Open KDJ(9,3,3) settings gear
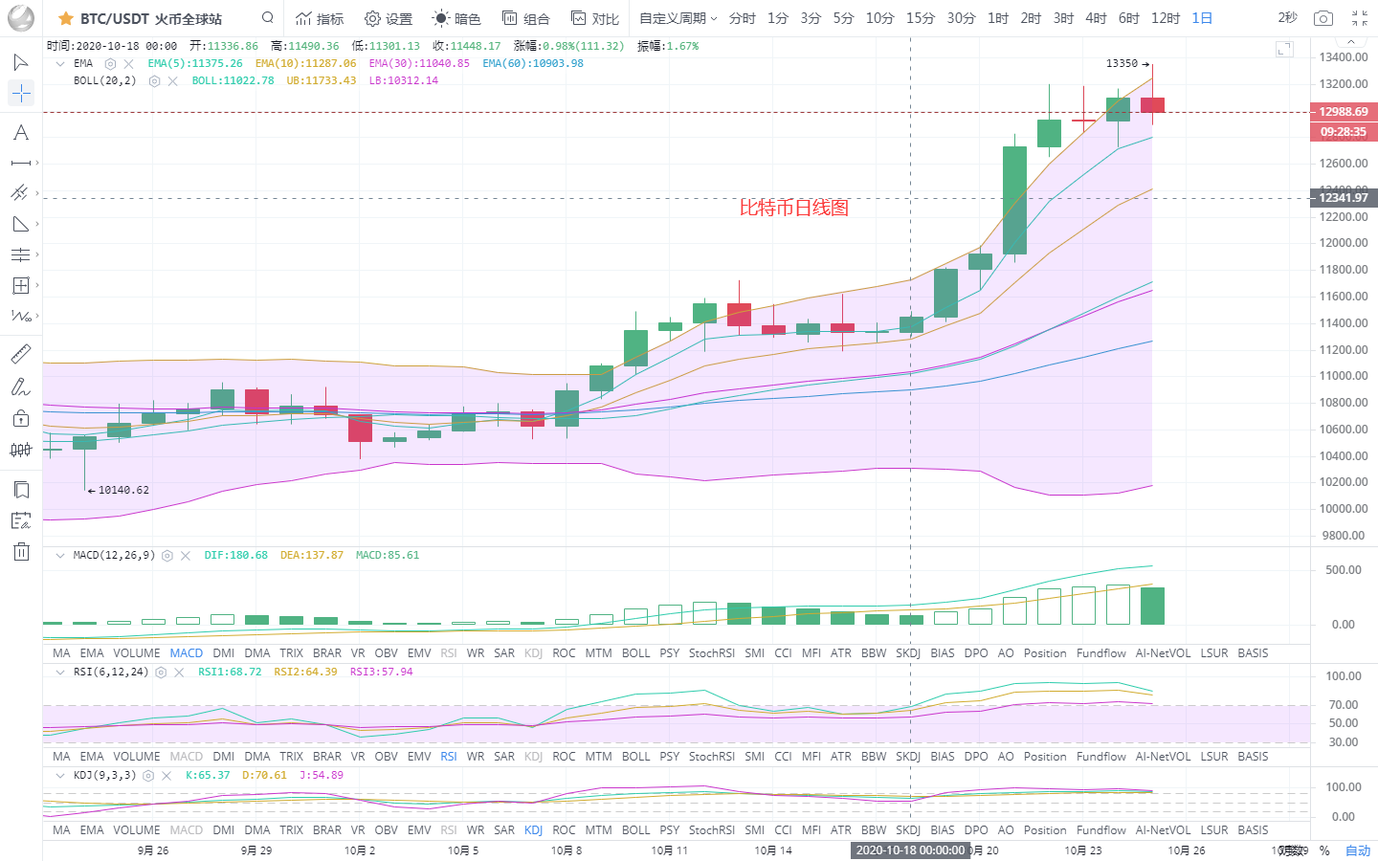The image size is (1378, 861). tap(148, 776)
